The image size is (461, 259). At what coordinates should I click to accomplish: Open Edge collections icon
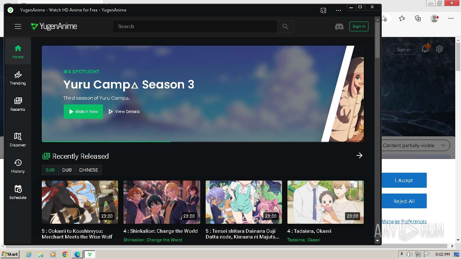tap(418, 18)
